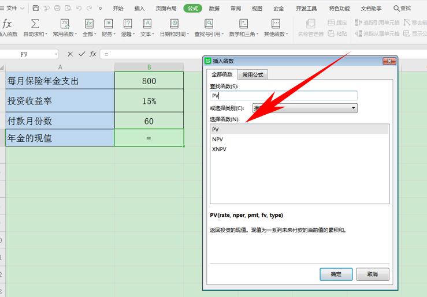Click the Name Manager (名称管理器) icon

point(310,24)
